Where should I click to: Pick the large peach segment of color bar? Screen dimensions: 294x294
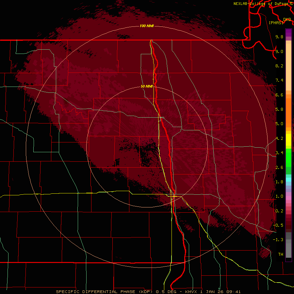288,67
